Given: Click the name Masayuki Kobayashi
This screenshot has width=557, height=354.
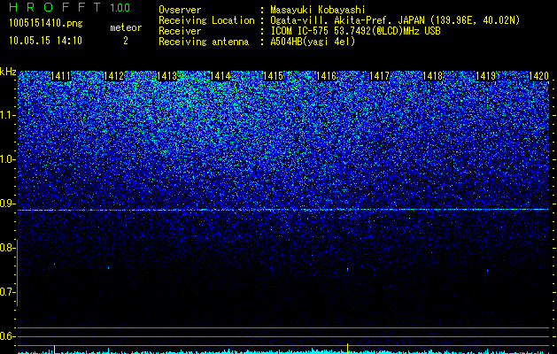Looking at the screenshot, I should click(318, 10).
